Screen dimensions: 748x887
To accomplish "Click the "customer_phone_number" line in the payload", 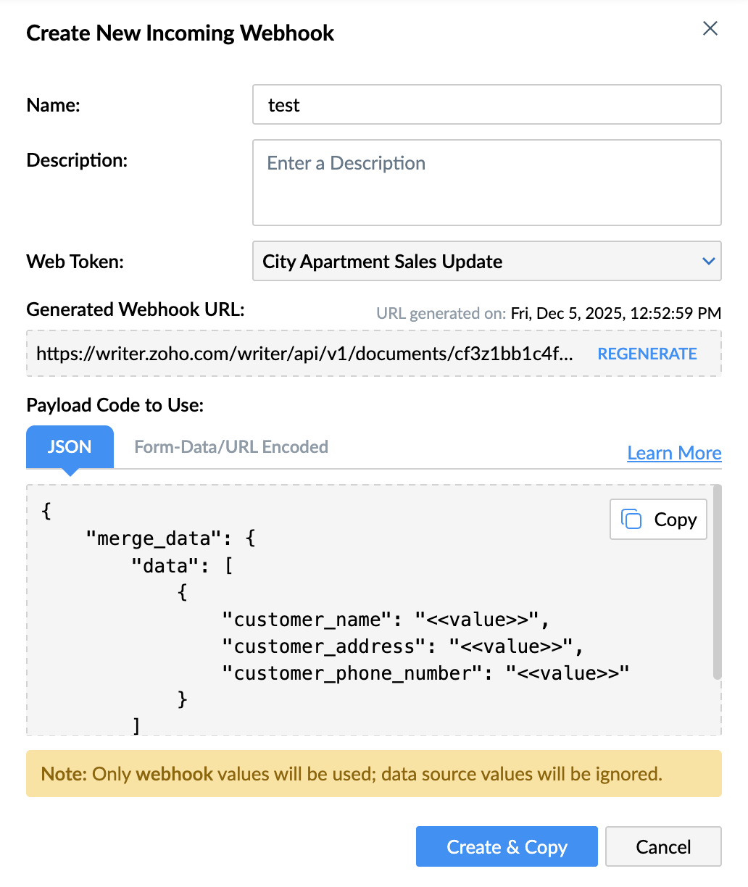I will (x=425, y=673).
